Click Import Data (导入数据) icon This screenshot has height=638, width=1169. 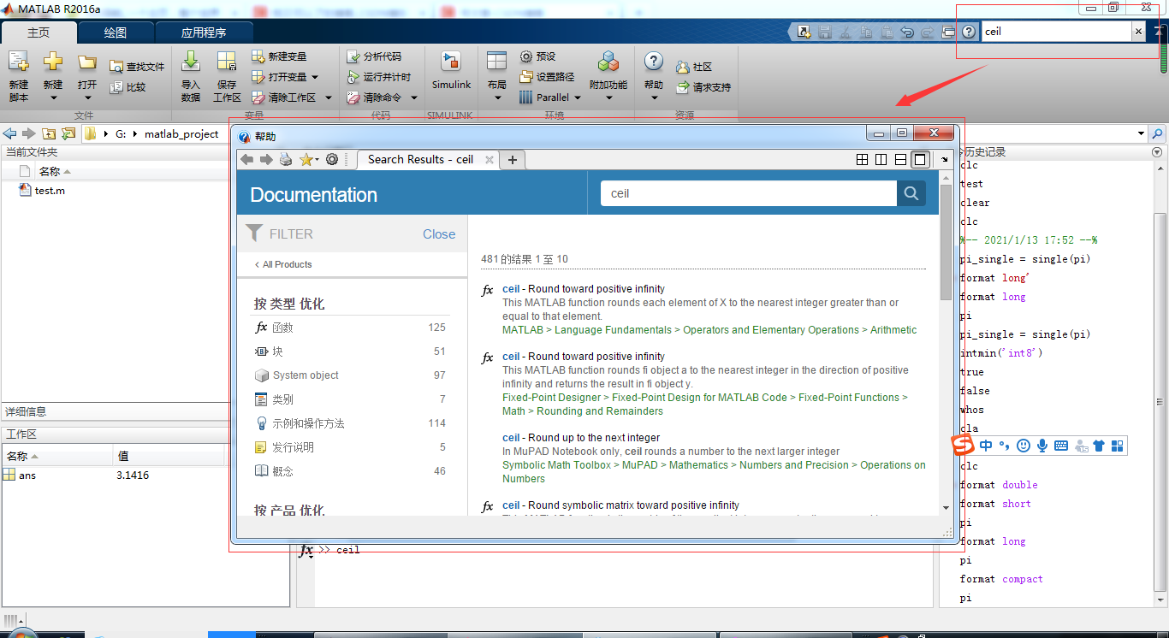[191, 62]
